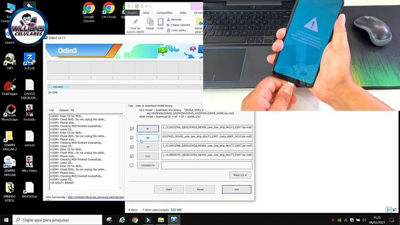Click the Exit button in Odin

click(x=236, y=189)
